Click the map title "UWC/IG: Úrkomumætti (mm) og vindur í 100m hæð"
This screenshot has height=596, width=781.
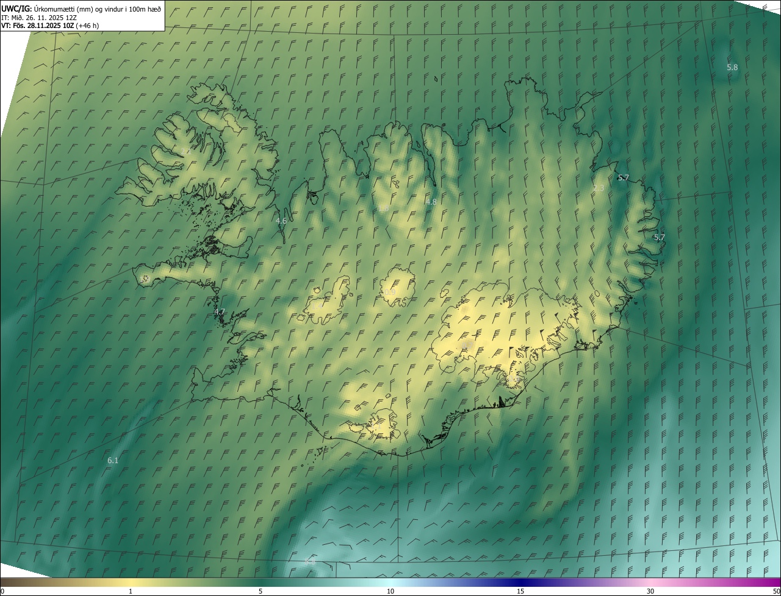click(82, 9)
